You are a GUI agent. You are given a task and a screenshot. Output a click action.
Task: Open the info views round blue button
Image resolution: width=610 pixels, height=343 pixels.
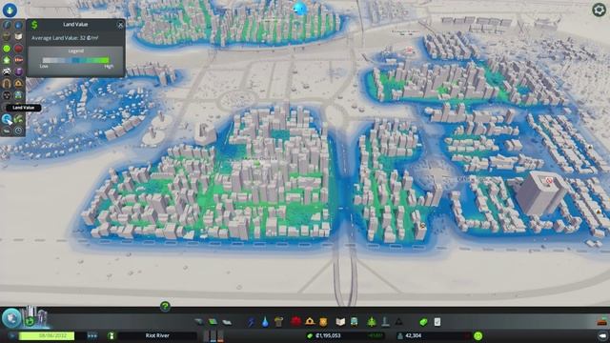(x=10, y=10)
